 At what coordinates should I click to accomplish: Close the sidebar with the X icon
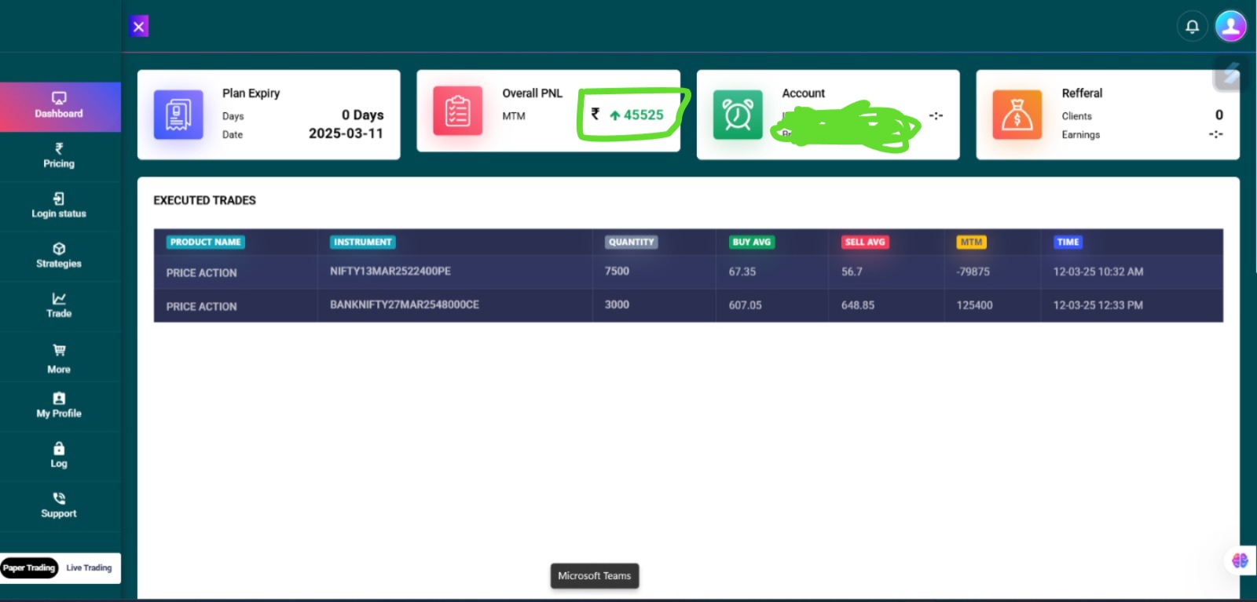(x=138, y=27)
